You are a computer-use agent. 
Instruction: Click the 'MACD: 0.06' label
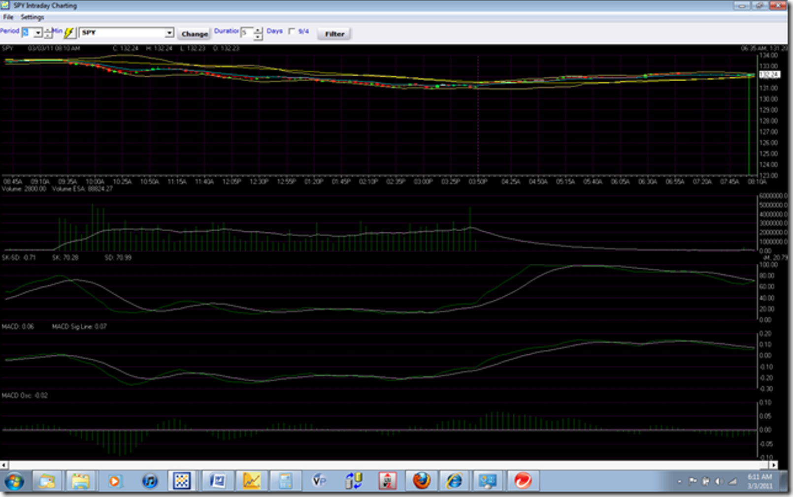[x=18, y=326]
